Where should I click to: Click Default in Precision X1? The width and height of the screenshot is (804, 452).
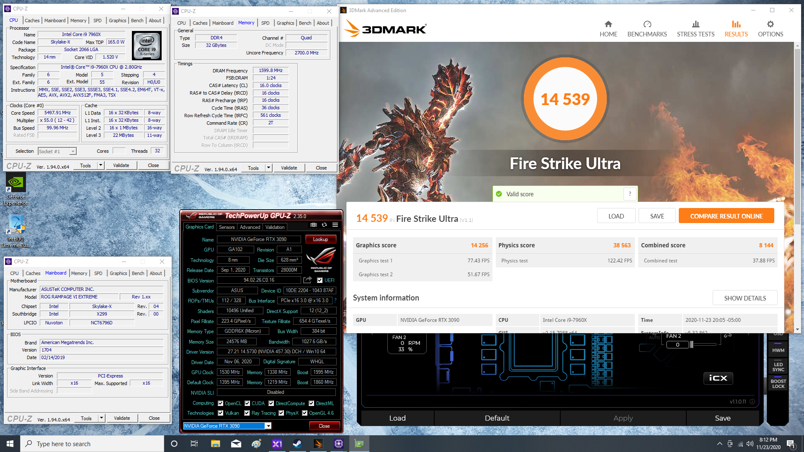click(497, 418)
